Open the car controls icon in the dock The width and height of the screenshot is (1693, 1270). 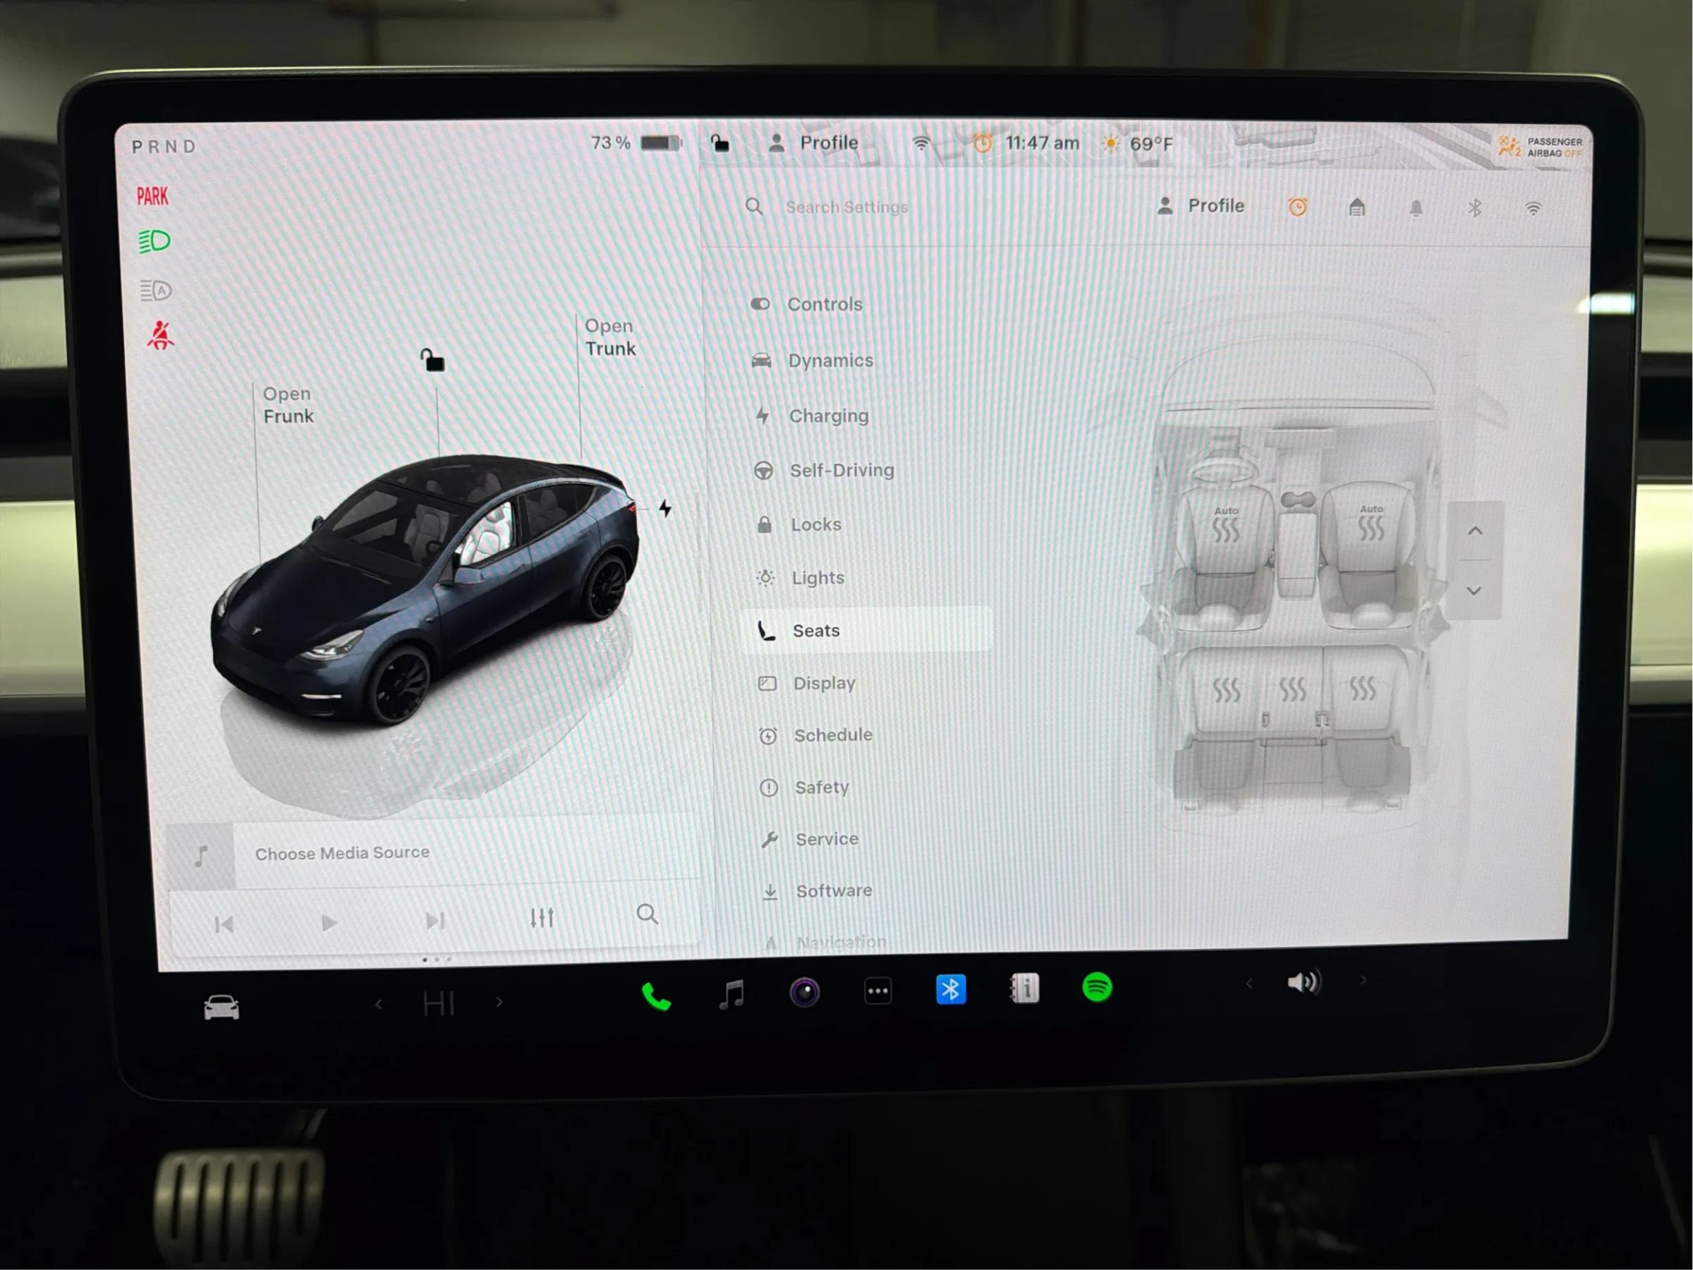(x=222, y=1006)
